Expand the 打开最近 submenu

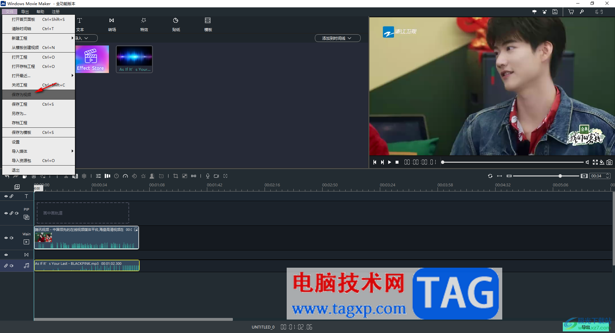click(38, 76)
